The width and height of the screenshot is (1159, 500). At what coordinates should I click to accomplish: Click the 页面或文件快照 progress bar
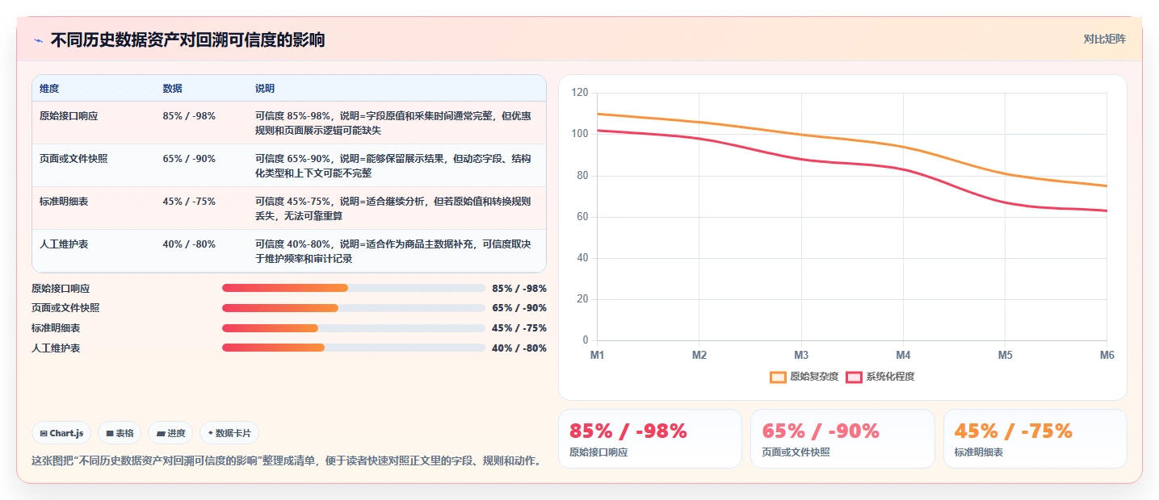354,308
